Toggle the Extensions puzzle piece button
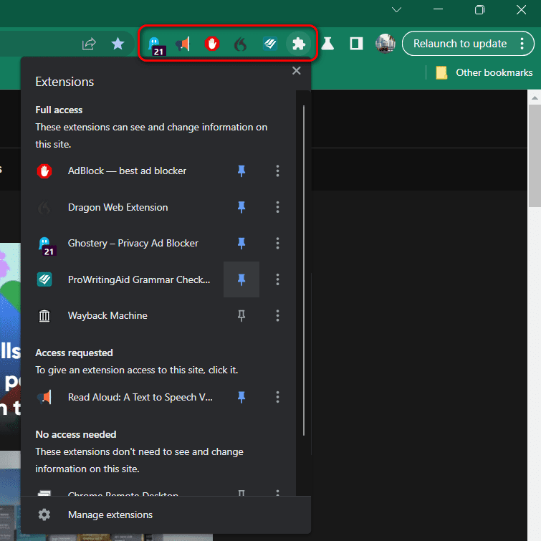Screen dimensions: 541x541 [x=299, y=44]
